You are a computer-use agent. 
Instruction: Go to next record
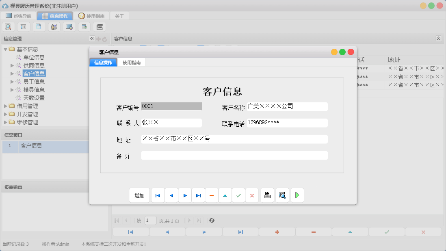click(x=185, y=195)
